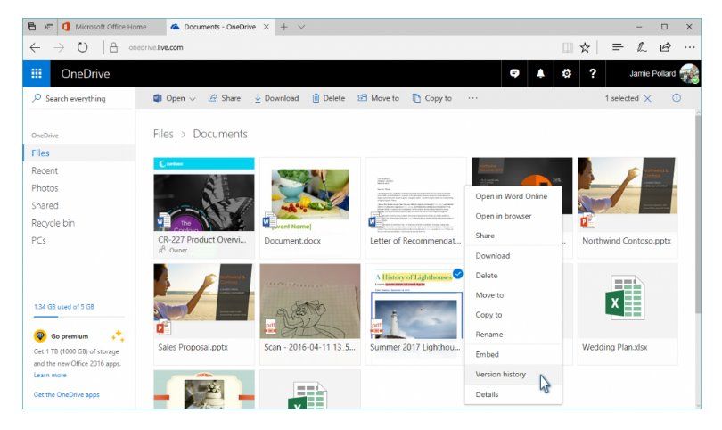This screenshot has width=722, height=430.
Task: Click the Search everything field
Action: coord(79,99)
